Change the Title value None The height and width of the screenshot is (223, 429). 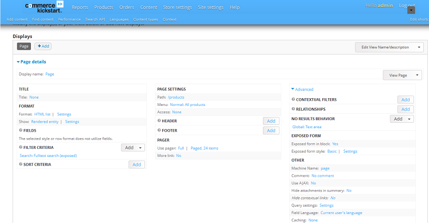pyautogui.click(x=34, y=97)
